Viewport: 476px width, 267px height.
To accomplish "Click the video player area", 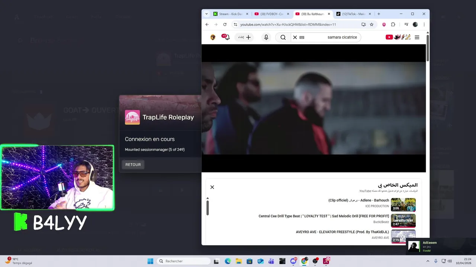I will pos(313,108).
